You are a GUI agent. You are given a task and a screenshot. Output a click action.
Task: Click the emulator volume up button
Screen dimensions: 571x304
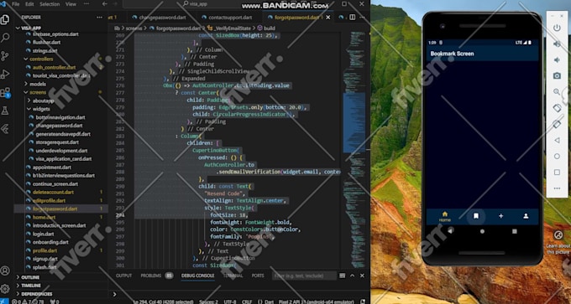point(557,44)
